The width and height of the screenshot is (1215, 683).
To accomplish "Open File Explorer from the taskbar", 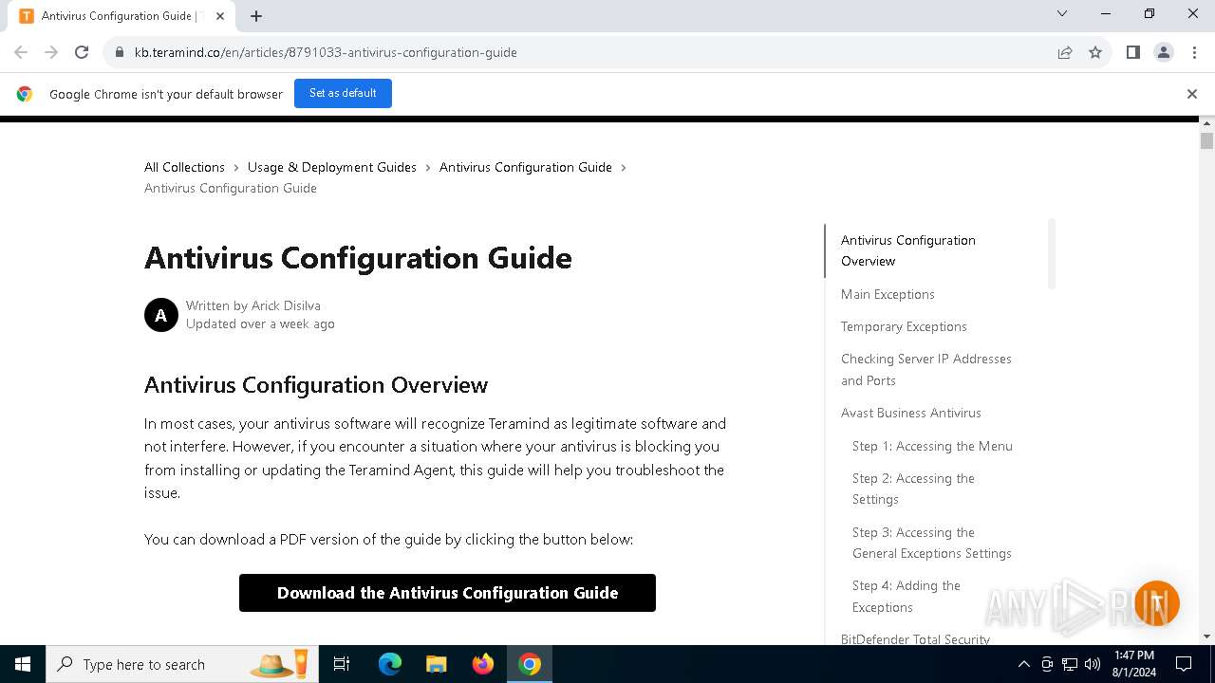I will click(436, 664).
